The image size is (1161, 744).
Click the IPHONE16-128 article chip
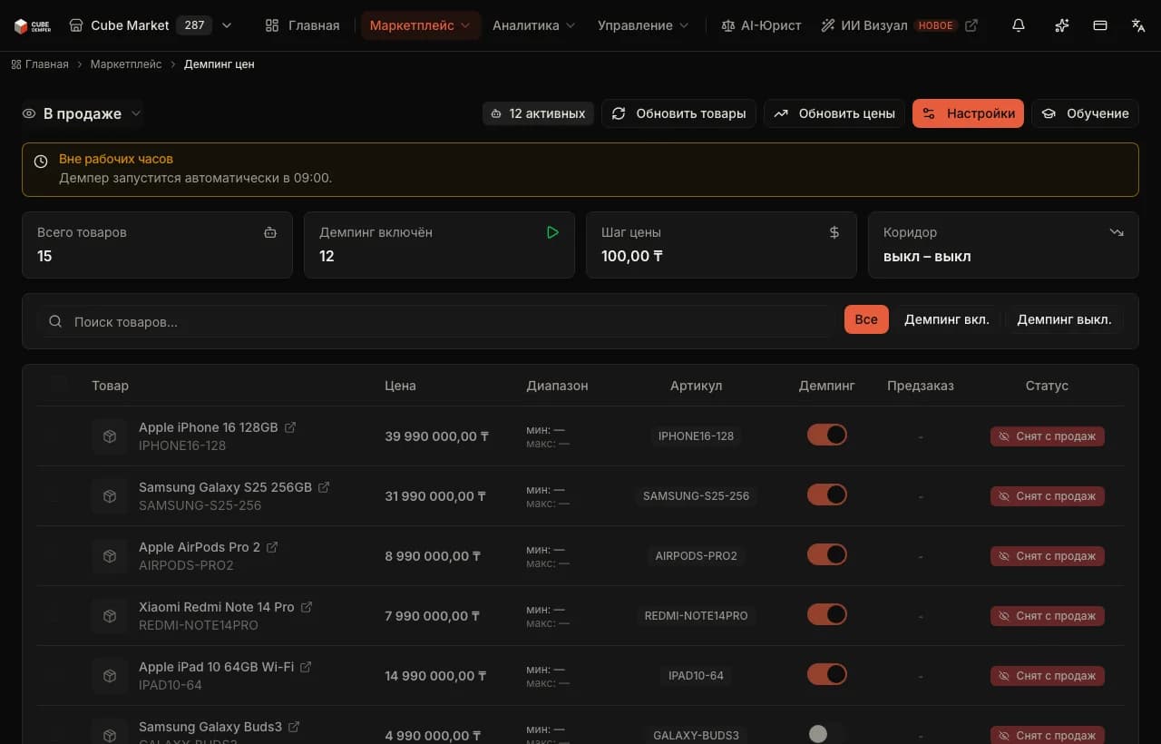[x=696, y=436]
